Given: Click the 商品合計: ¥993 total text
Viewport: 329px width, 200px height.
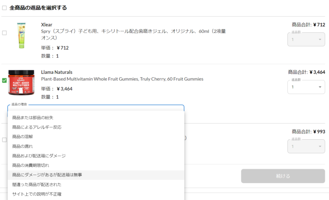Looking at the screenshot, I should 308,131.
